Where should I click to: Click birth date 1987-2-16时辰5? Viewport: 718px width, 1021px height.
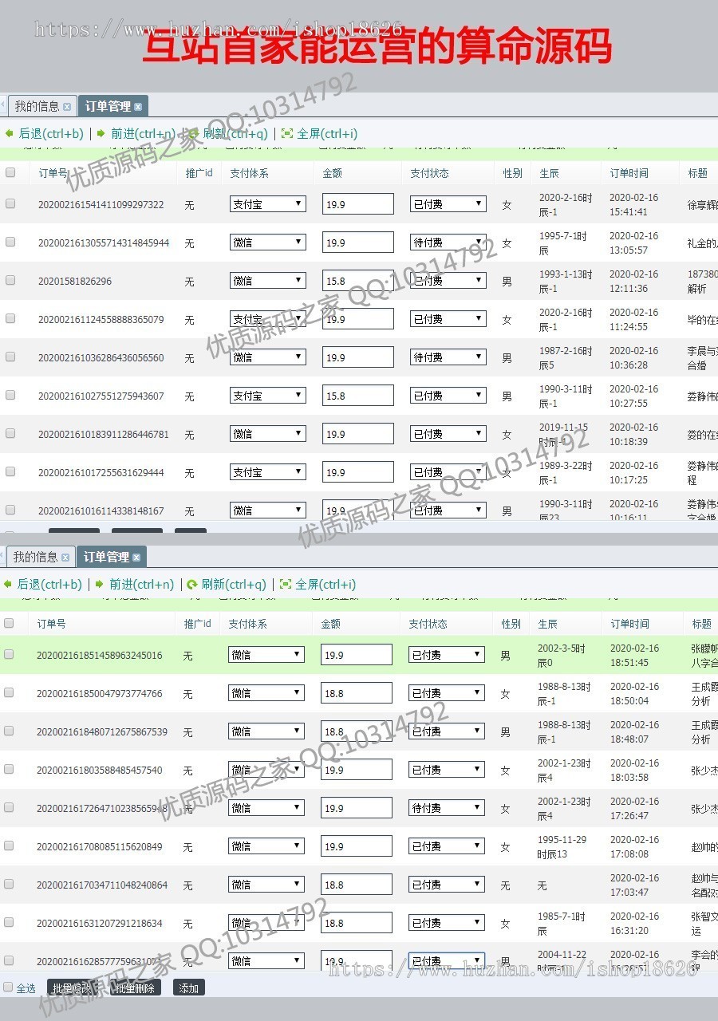click(x=566, y=358)
